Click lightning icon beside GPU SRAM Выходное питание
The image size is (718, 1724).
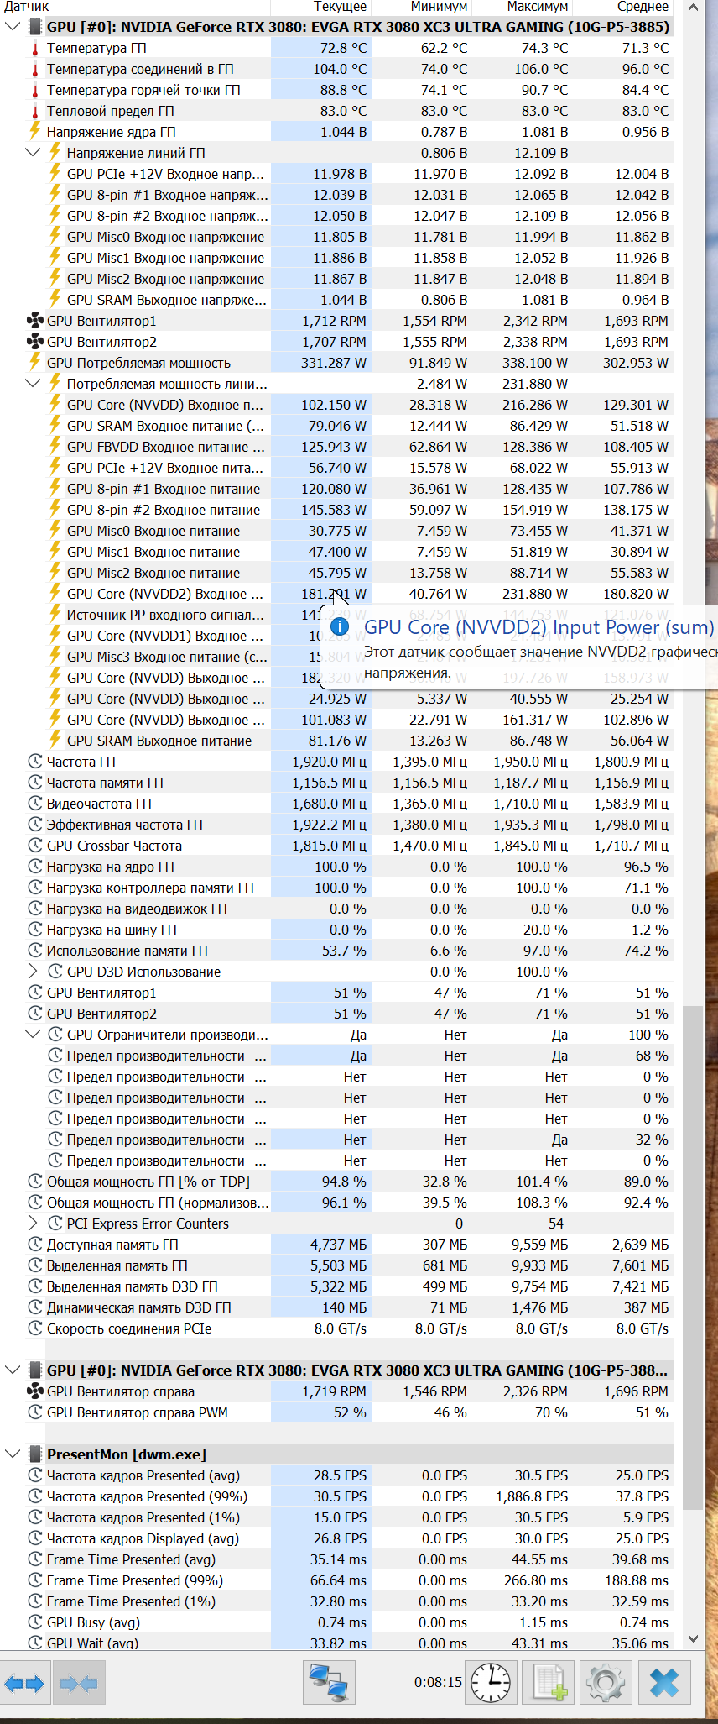(x=55, y=740)
